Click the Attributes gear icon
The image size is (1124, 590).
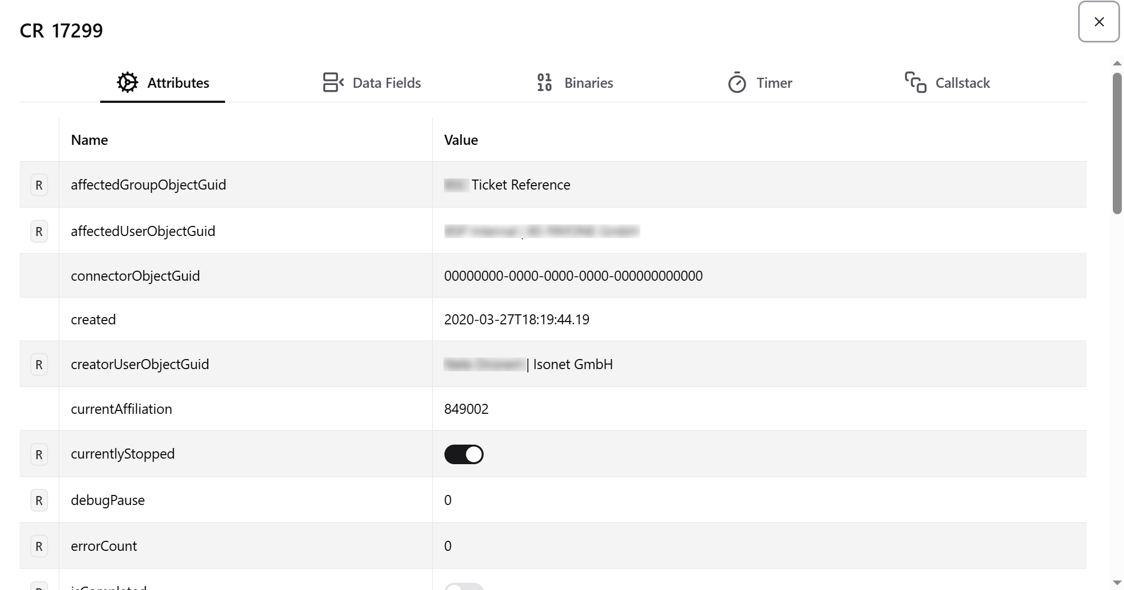click(x=127, y=83)
